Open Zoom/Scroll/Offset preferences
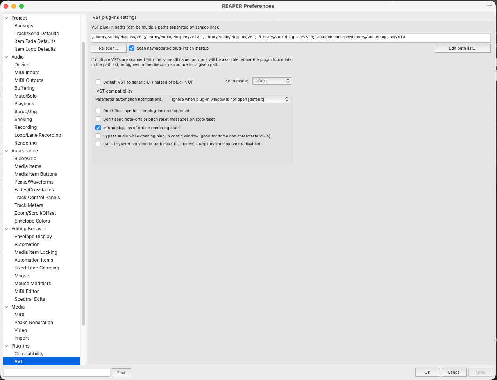This screenshot has width=497, height=380. (35, 213)
